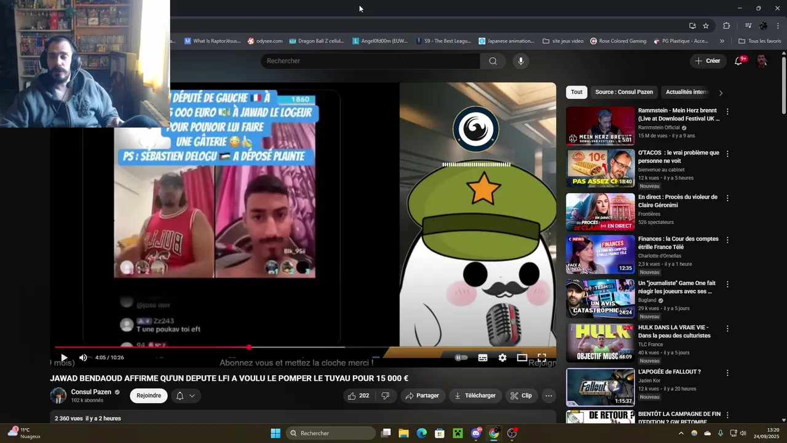Open Rammstein Mein Herz brennt video thumbnail

(600, 126)
